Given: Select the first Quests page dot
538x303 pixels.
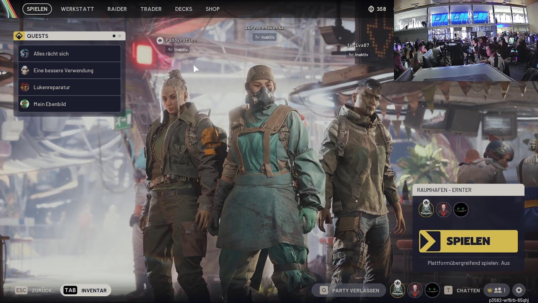Looking at the screenshot, I should click(114, 36).
